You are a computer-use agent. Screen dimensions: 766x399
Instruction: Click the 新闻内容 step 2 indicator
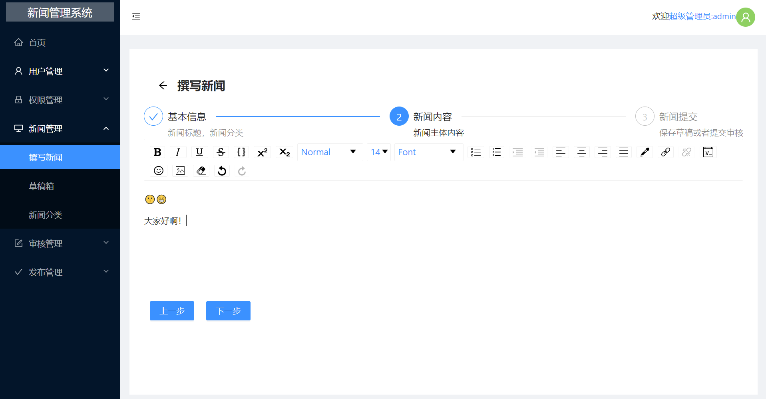point(399,117)
